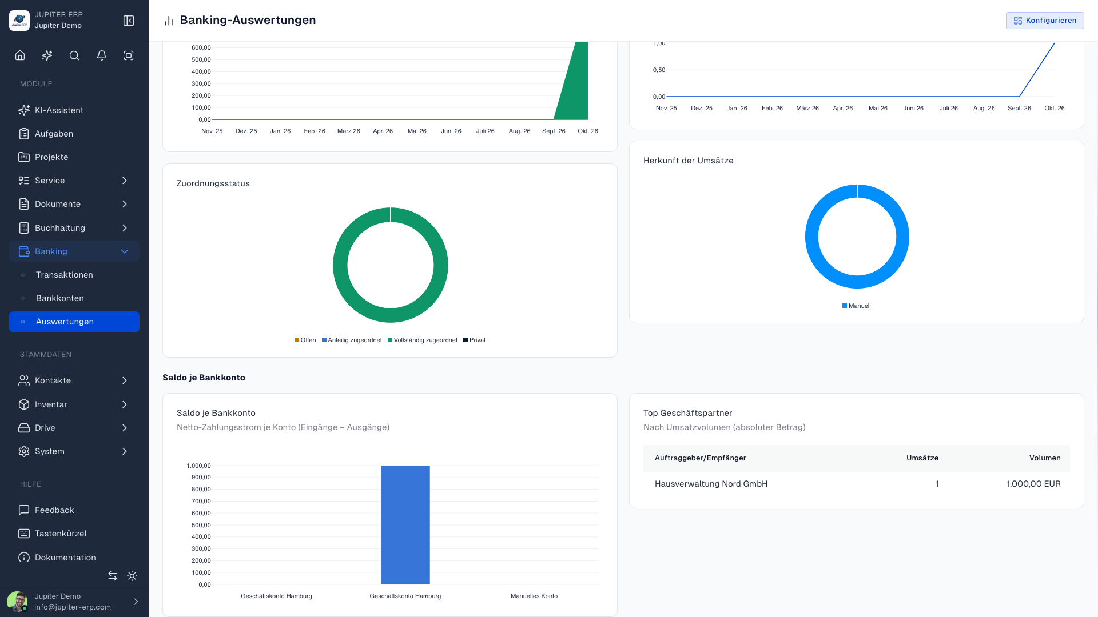Toggle Offen legend entry
This screenshot has width=1098, height=617.
coord(305,340)
